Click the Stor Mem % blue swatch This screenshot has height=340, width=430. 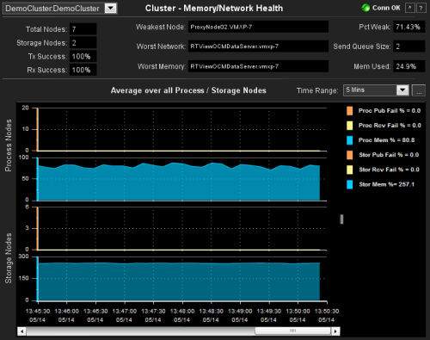tap(349, 184)
